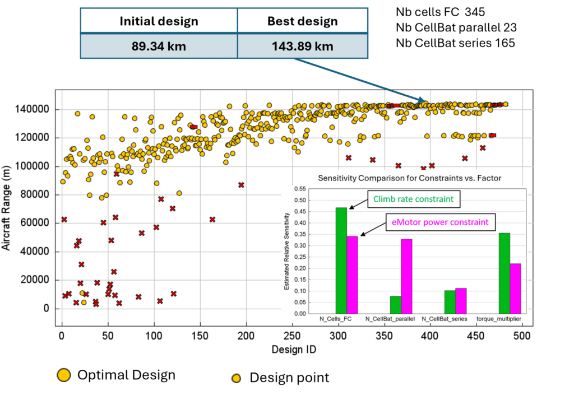
Task: Click the red X marker near Design 457
Action: click(x=483, y=148)
